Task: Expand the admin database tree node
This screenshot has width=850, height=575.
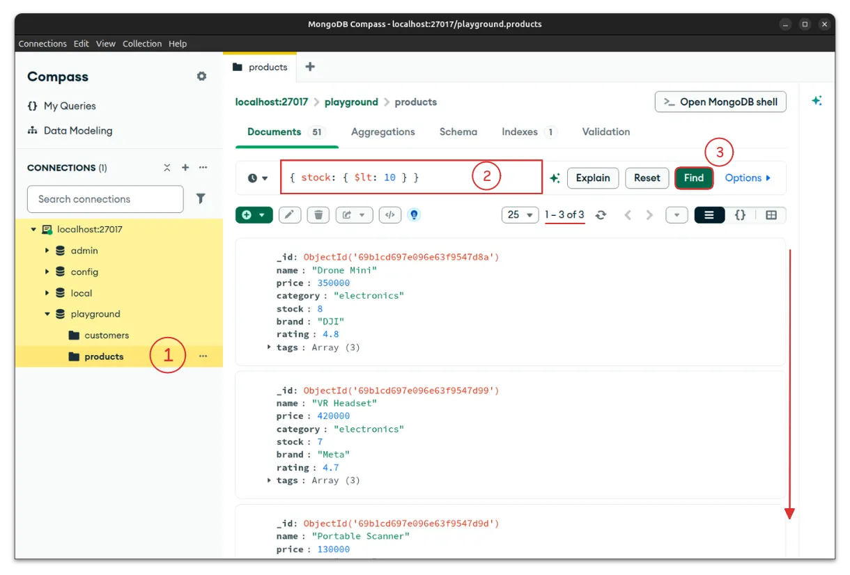Action: click(x=47, y=251)
